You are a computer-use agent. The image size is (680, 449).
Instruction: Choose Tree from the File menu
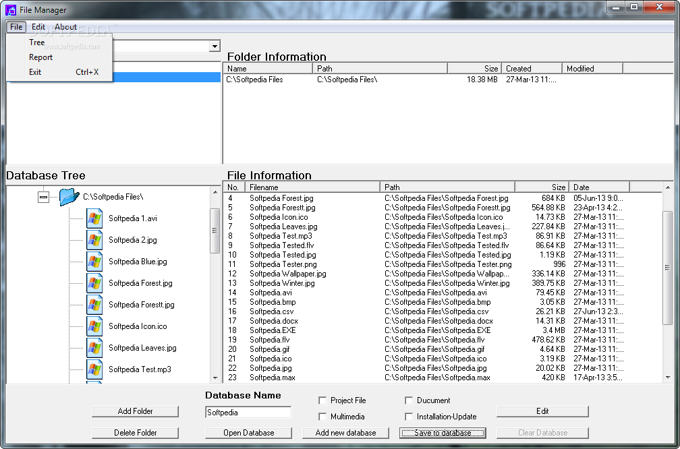37,42
